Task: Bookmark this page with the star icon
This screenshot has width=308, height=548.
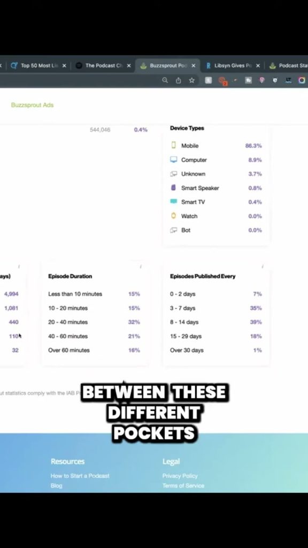Action: pyautogui.click(x=192, y=80)
